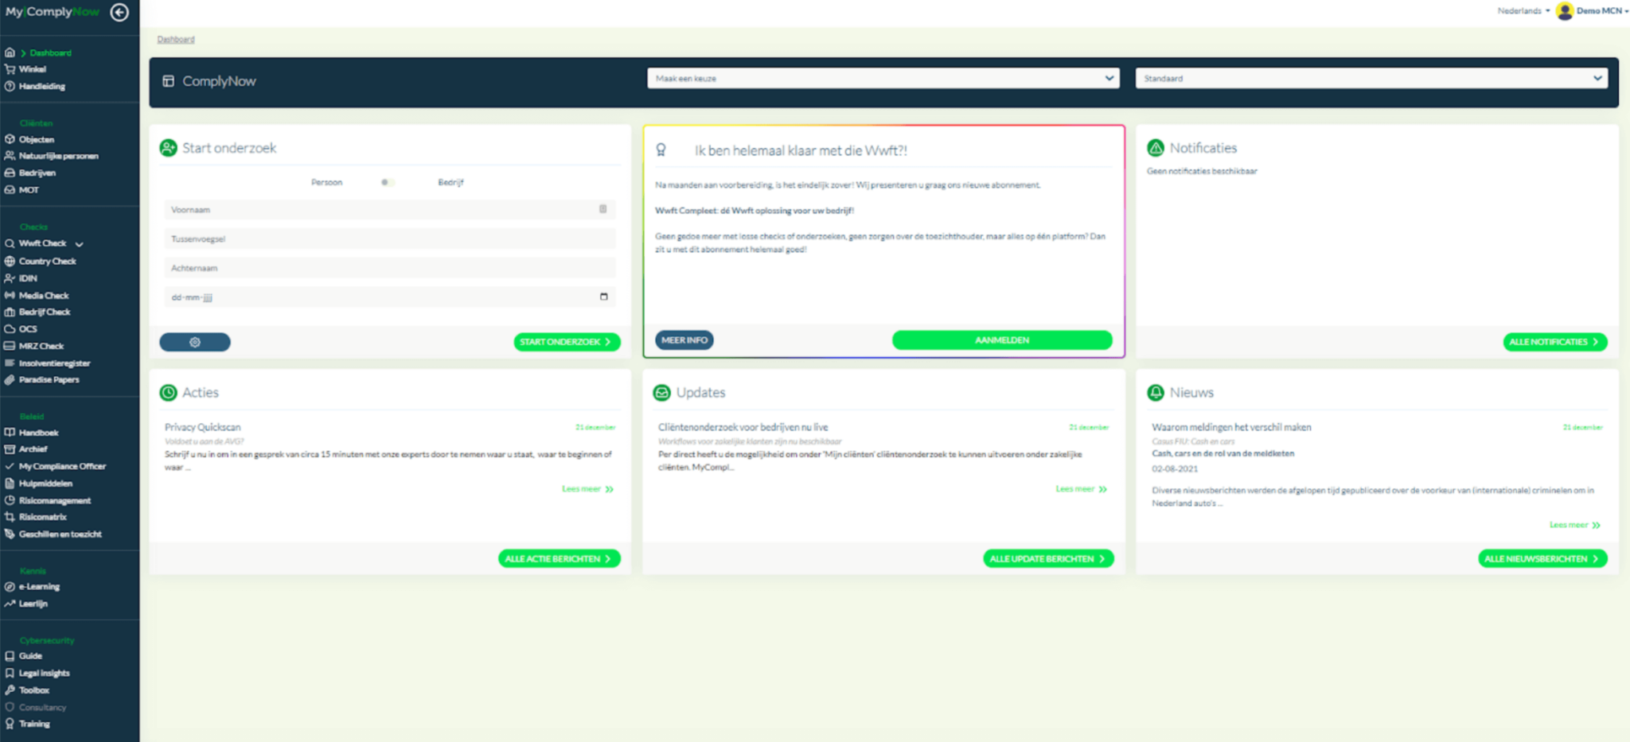Click AANMELDEN for Wwft Compleet
The height and width of the screenshot is (742, 1630).
click(1002, 340)
